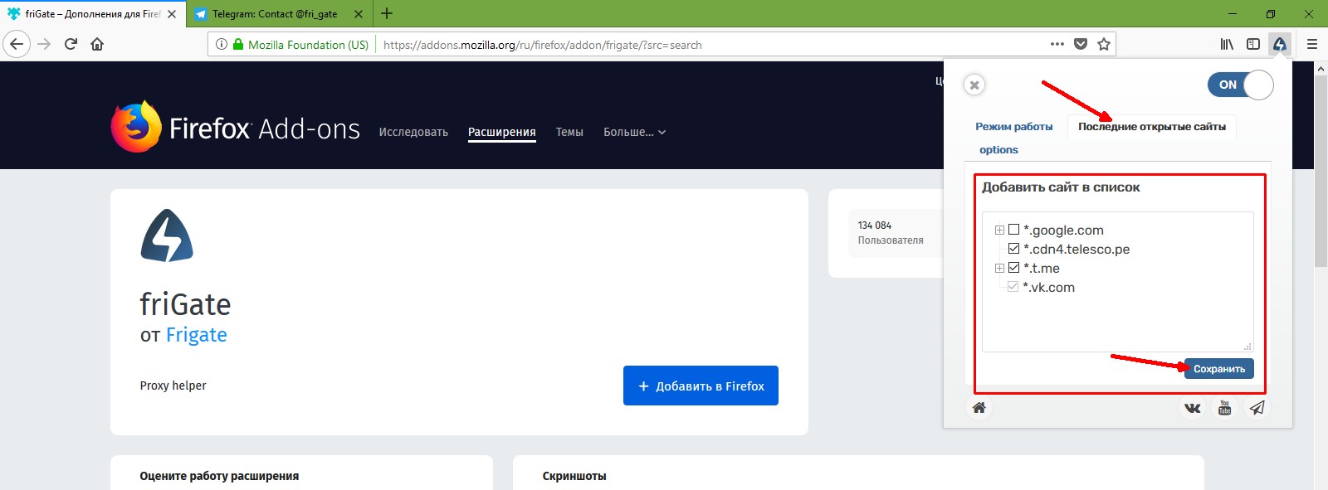1328x490 pixels.
Task: Open the Расширения section
Action: point(502,132)
